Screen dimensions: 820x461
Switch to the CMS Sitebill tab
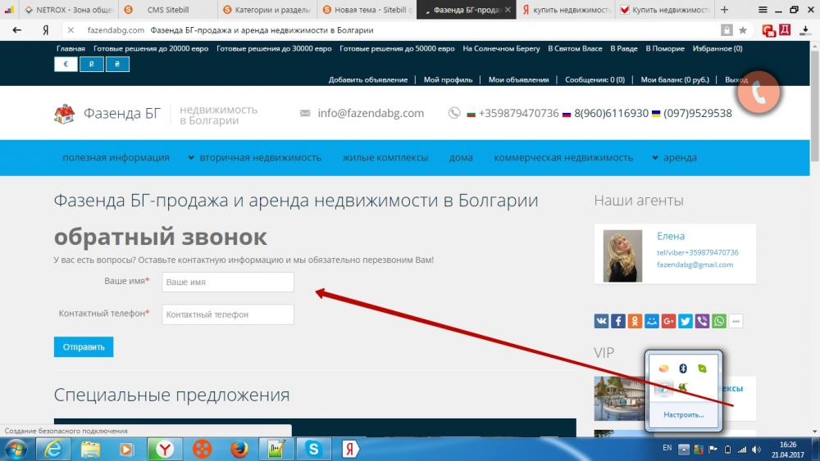click(x=165, y=10)
